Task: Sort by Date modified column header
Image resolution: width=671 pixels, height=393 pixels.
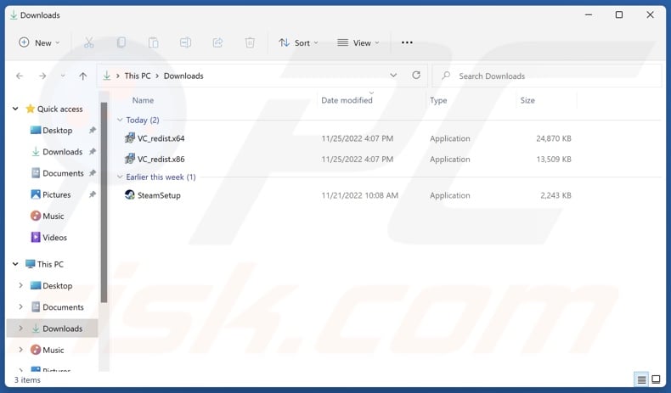Action: coord(347,100)
